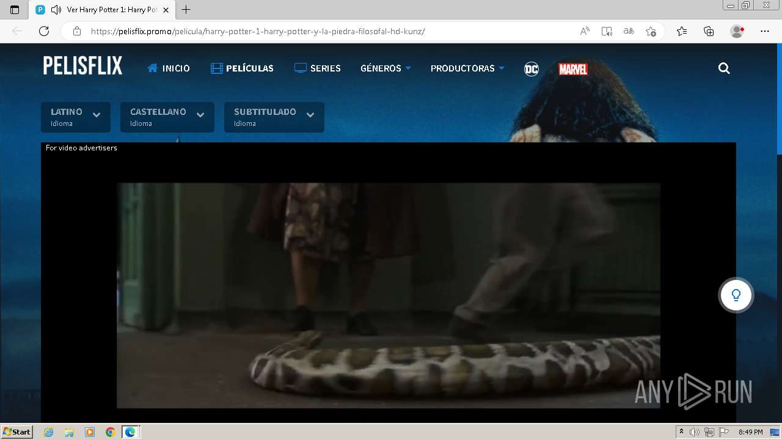Click the Show desktop taskbar button
This screenshot has width=782, height=440.
click(x=775, y=432)
